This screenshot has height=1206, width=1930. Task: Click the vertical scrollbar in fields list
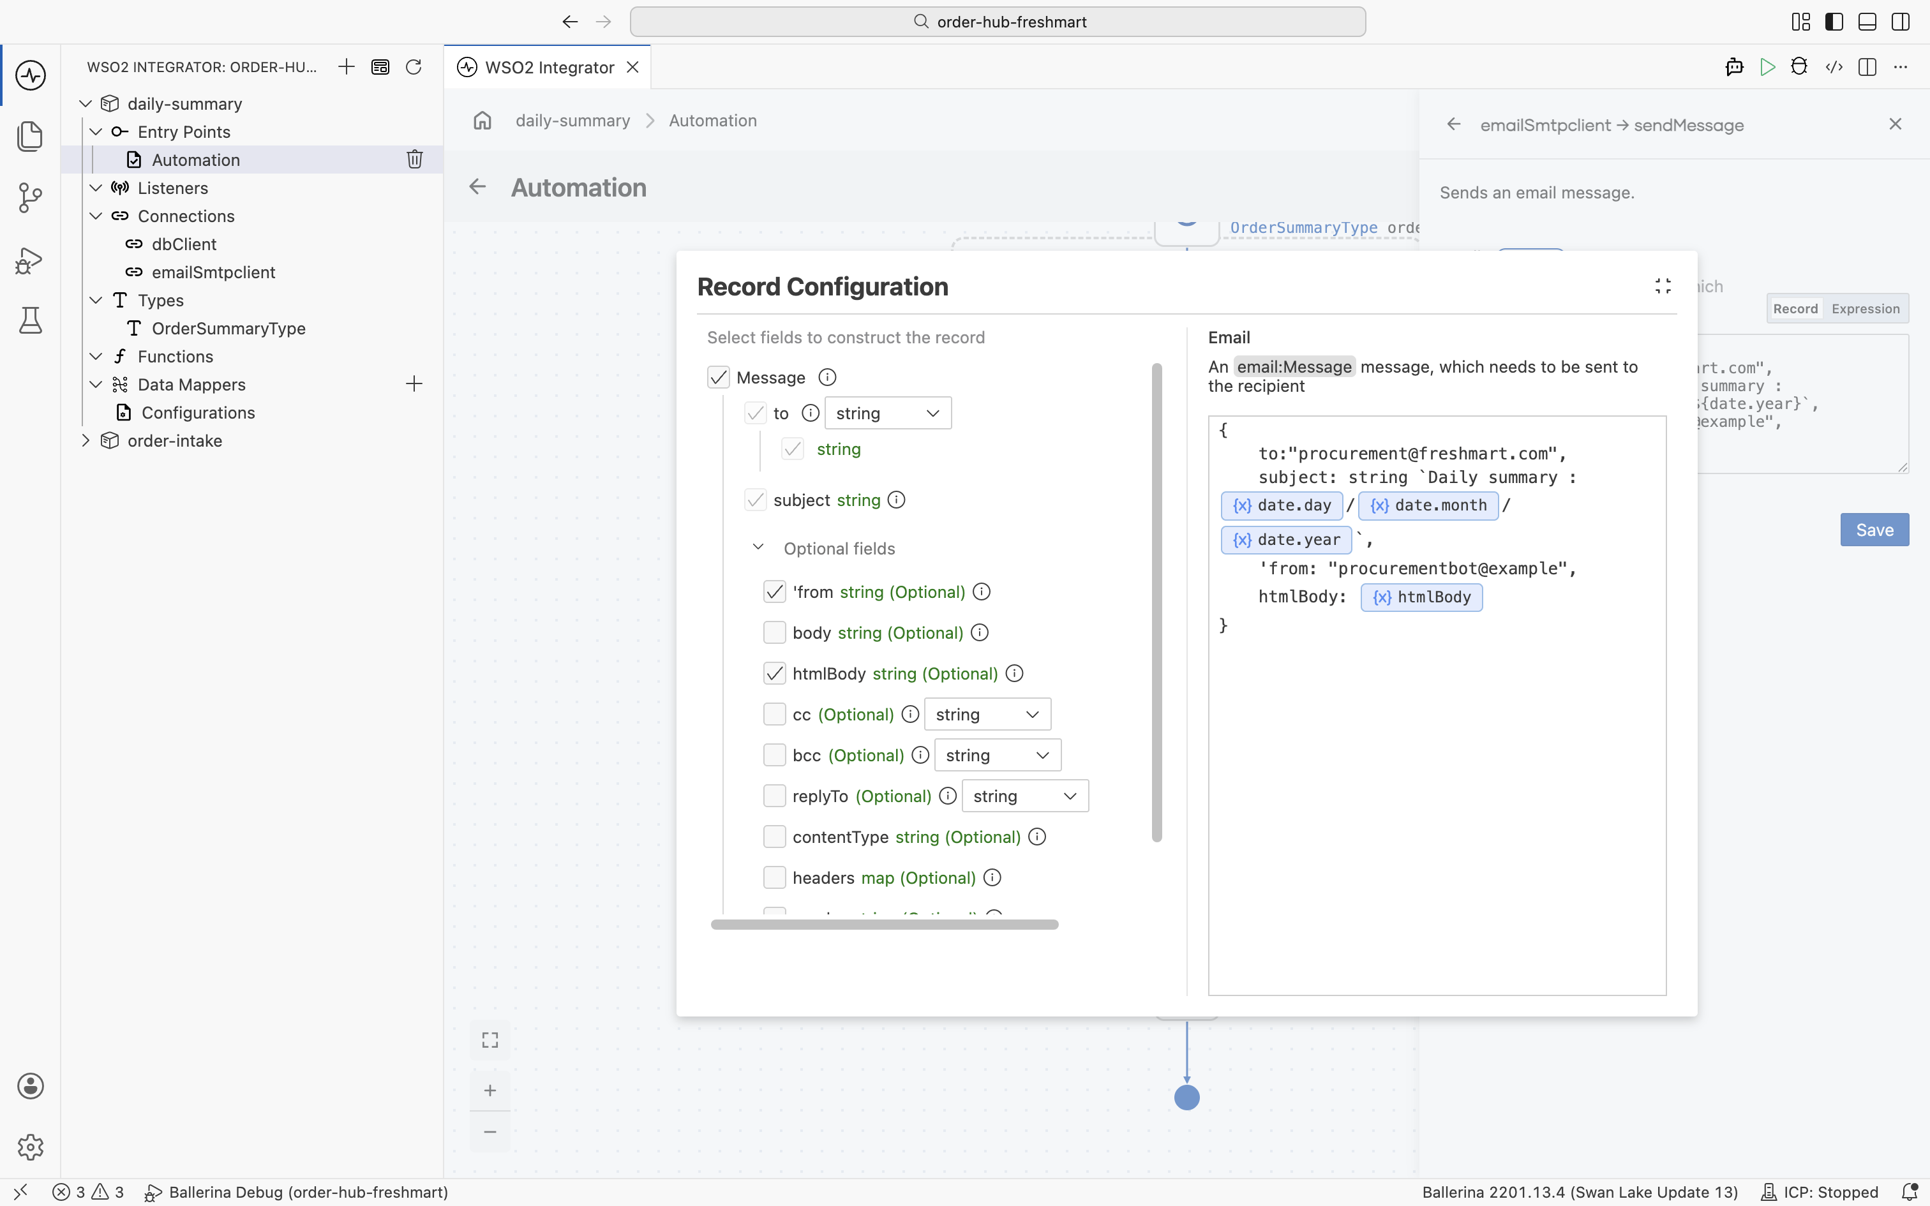(1156, 602)
